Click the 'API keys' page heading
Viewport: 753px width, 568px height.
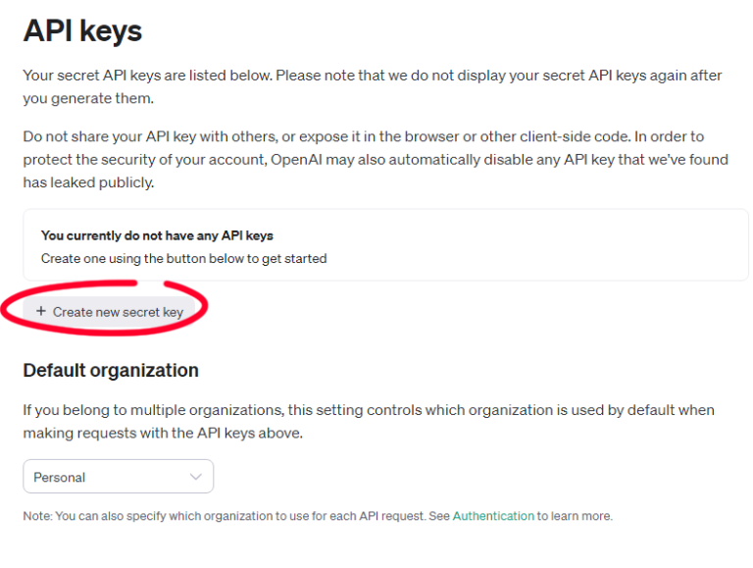click(x=82, y=30)
